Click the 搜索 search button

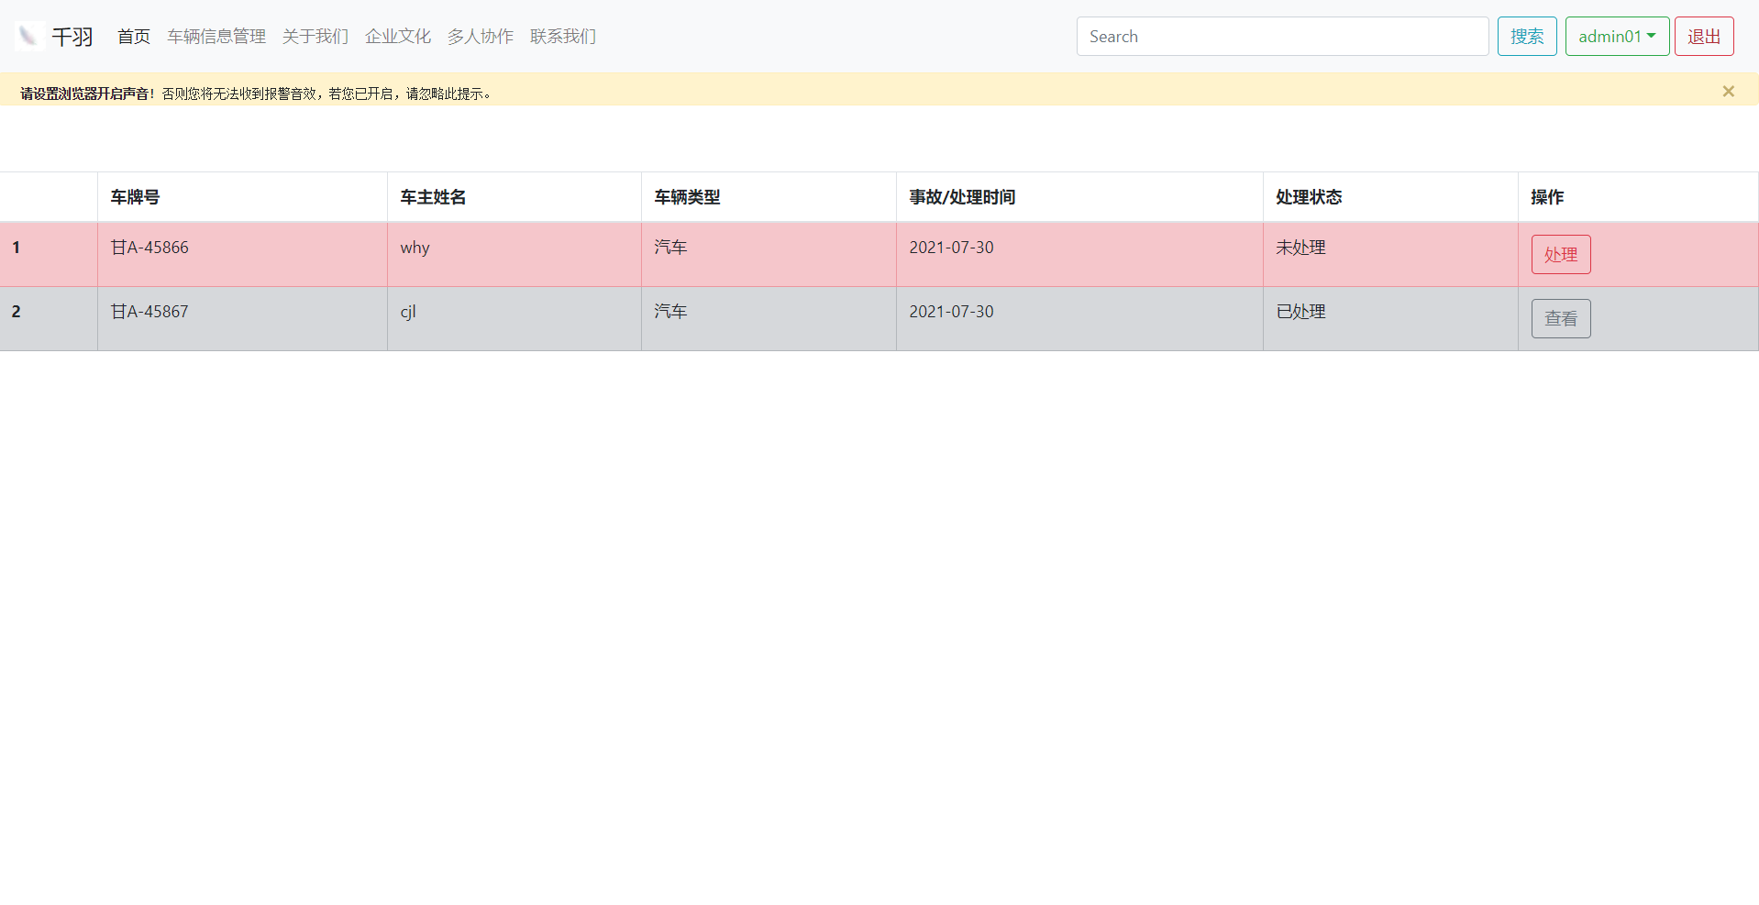pos(1527,37)
